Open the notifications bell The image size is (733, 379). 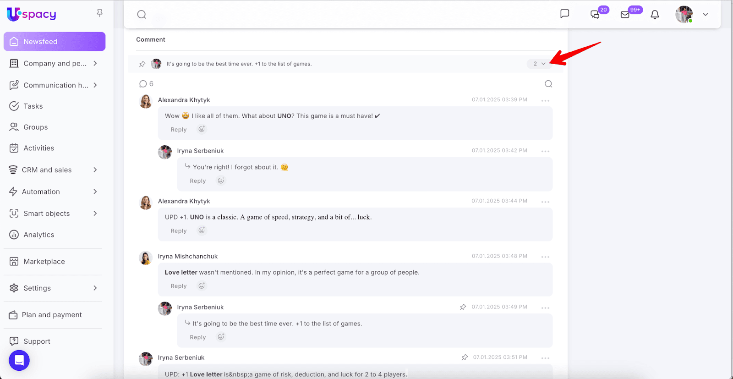tap(655, 15)
